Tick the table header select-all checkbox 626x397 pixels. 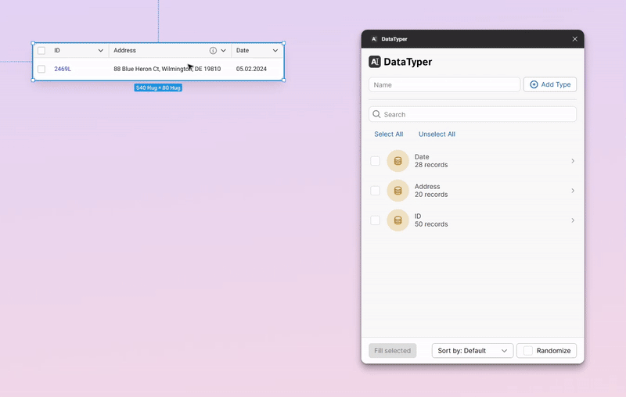41,51
